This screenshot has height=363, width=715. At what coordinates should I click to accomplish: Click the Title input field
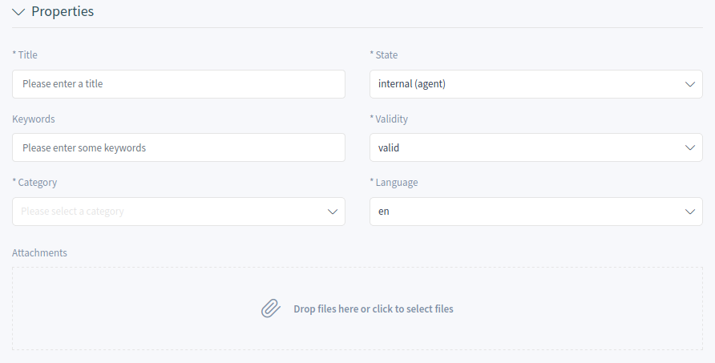[179, 84]
